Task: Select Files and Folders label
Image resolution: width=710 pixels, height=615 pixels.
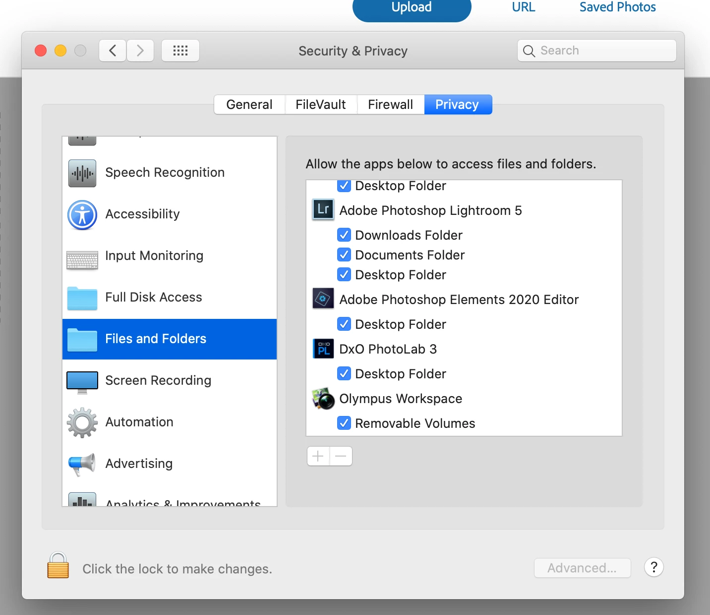Action: 156,339
